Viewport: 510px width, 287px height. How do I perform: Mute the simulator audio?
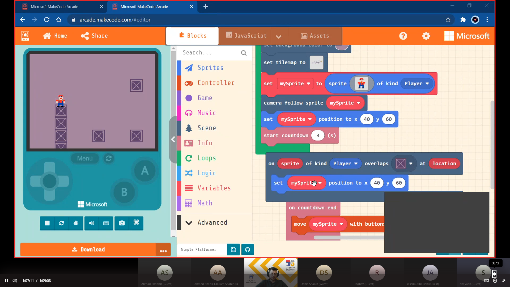(x=92, y=223)
